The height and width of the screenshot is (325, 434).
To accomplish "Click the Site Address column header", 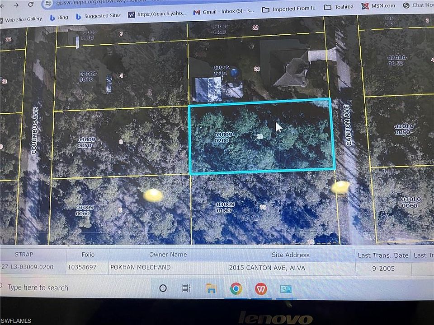I will click(291, 255).
